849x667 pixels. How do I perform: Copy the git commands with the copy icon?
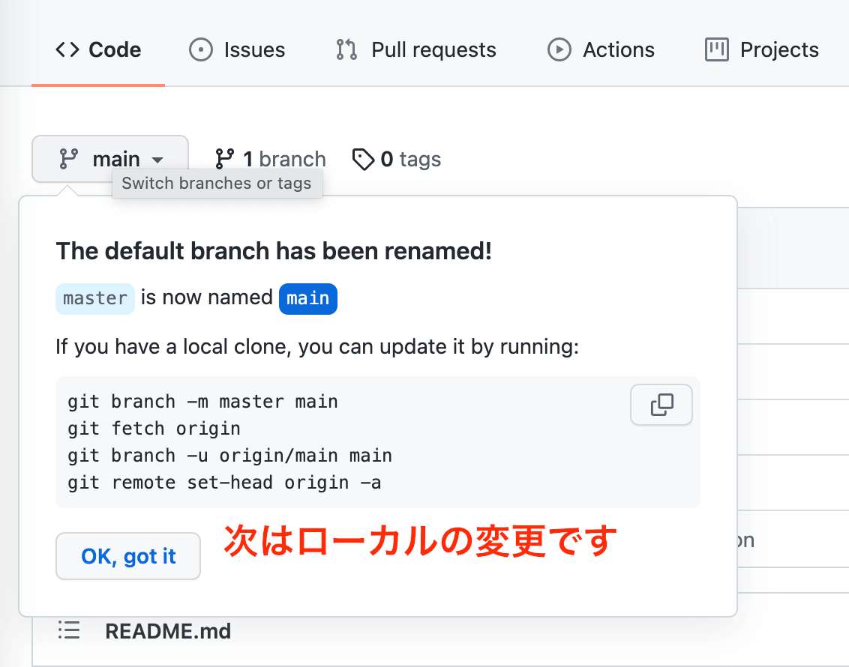[x=661, y=405]
